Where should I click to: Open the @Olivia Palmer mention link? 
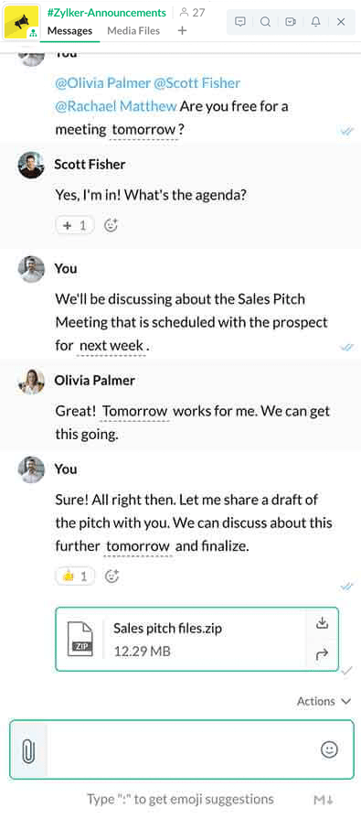point(102,83)
